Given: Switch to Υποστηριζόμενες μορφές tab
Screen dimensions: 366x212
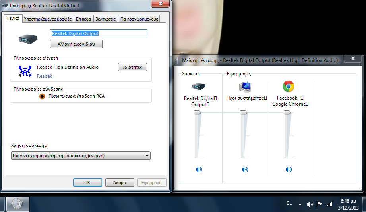Looking at the screenshot, I should 48,19.
